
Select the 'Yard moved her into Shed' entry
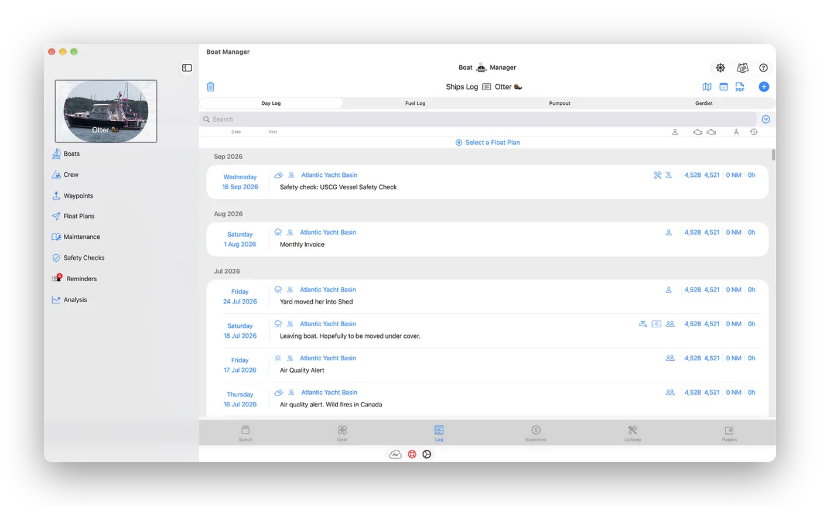pos(487,296)
